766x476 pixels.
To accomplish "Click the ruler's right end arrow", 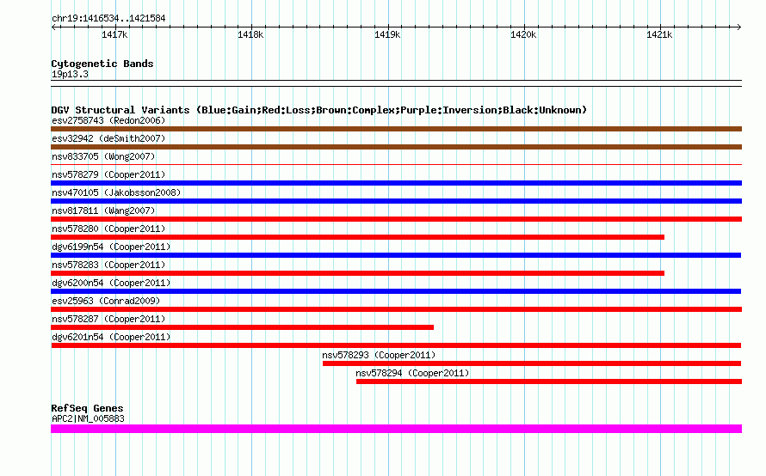I will click(x=739, y=27).
